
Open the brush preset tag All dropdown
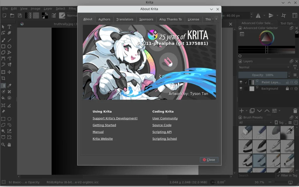pos(255,123)
